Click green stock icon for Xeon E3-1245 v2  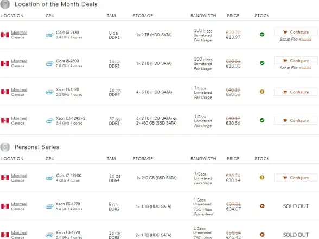pos(262,120)
